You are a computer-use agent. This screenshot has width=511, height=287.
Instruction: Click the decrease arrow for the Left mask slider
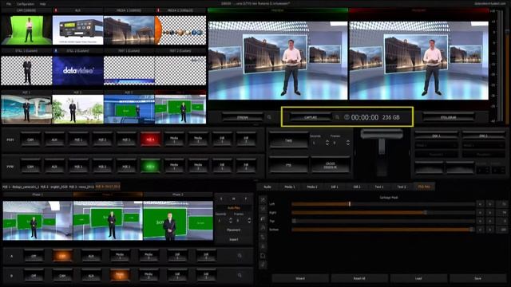coord(480,204)
